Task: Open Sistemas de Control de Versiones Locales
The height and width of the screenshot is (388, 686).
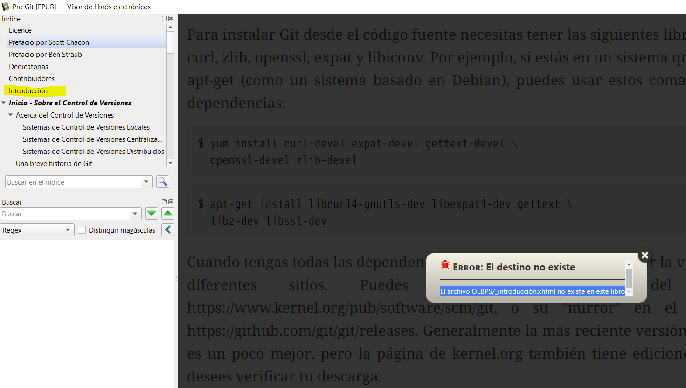Action: click(x=86, y=127)
